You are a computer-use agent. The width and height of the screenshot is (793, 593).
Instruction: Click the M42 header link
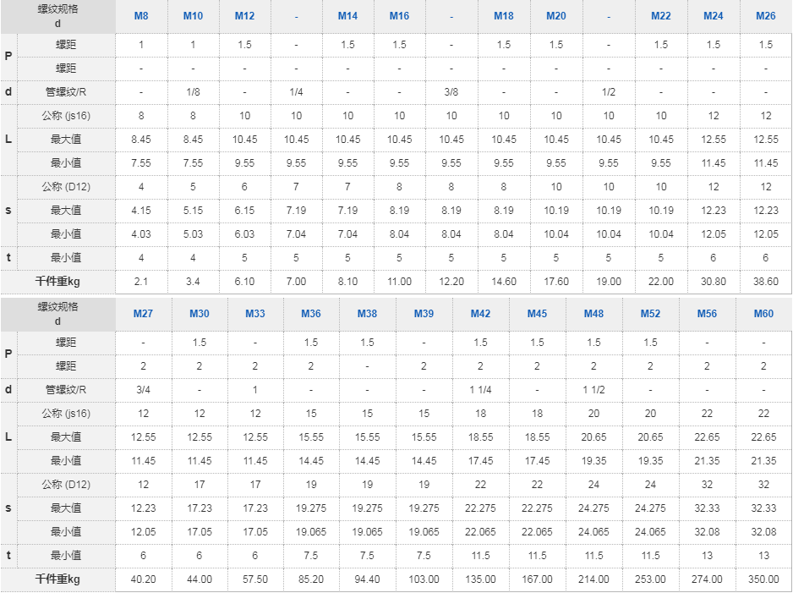click(x=480, y=314)
